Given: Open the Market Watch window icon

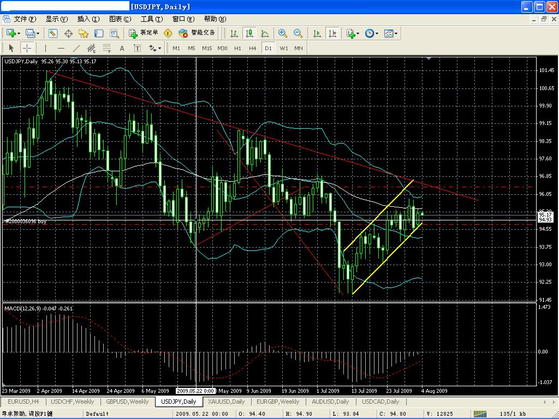Looking at the screenshot, I should click(x=53, y=33).
